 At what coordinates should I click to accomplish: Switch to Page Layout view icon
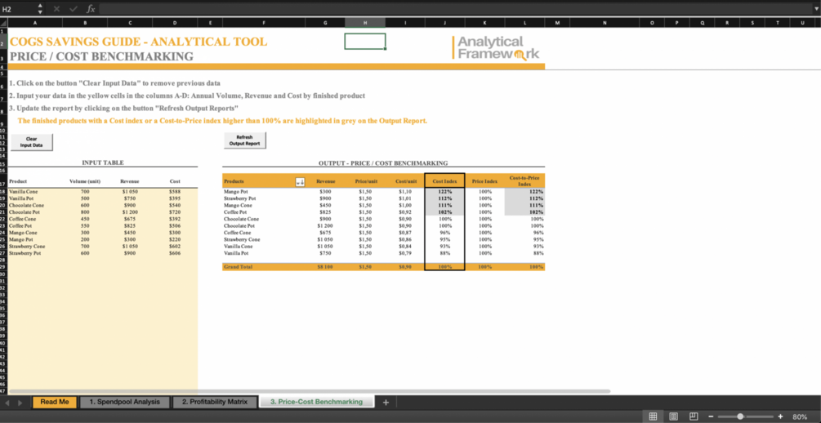[x=674, y=416]
